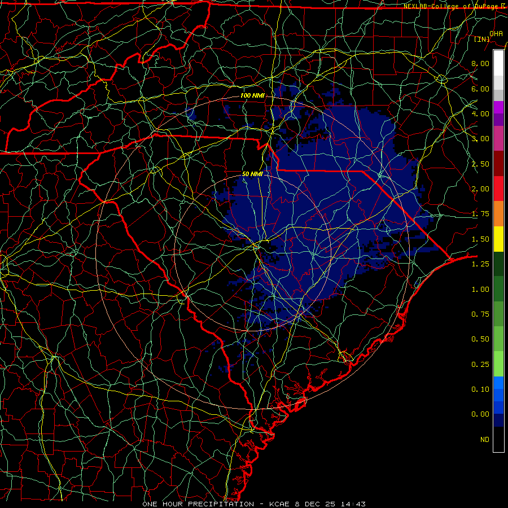Pick the bright red swatch beside 2.00
Image resolution: width=508 pixels, height=508 pixels.
pos(498,189)
